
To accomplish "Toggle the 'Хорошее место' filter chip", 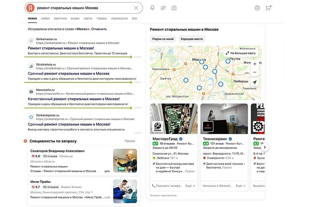I will [x=192, y=39].
